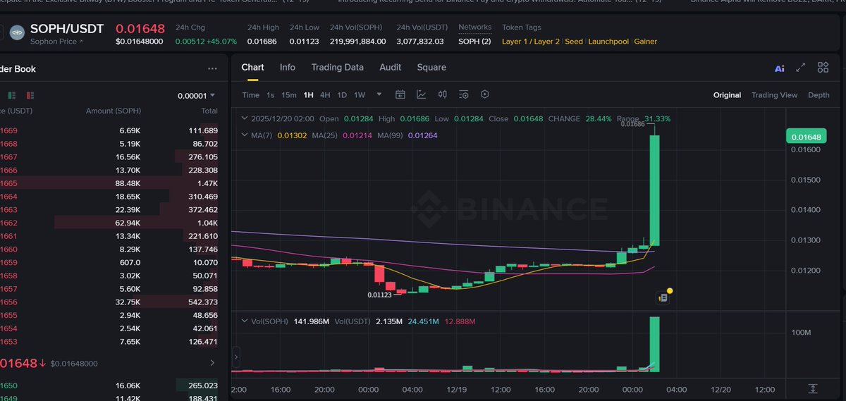This screenshot has height=401, width=846.
Task: Click the Launchpool token tag
Action: (608, 42)
